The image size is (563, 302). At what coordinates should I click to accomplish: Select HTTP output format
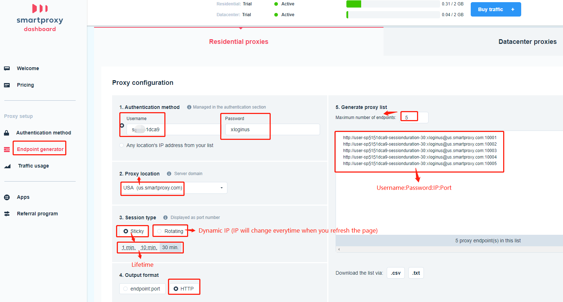tap(176, 289)
